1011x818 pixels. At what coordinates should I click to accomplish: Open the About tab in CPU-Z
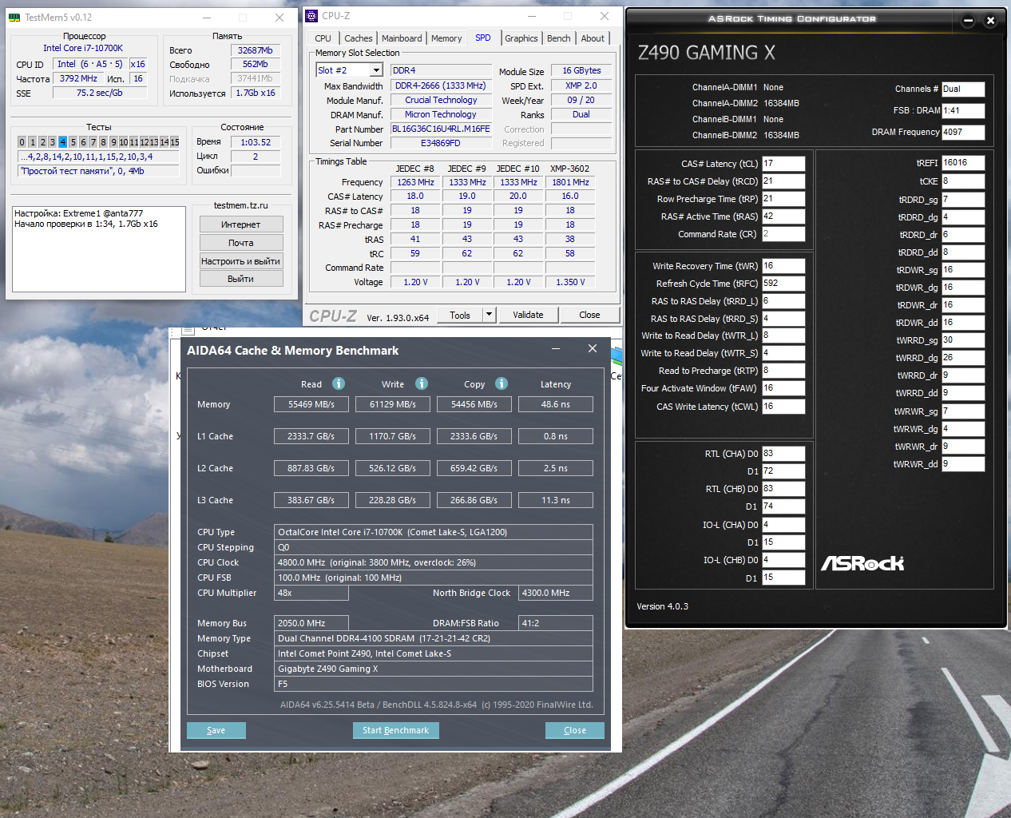click(x=593, y=38)
